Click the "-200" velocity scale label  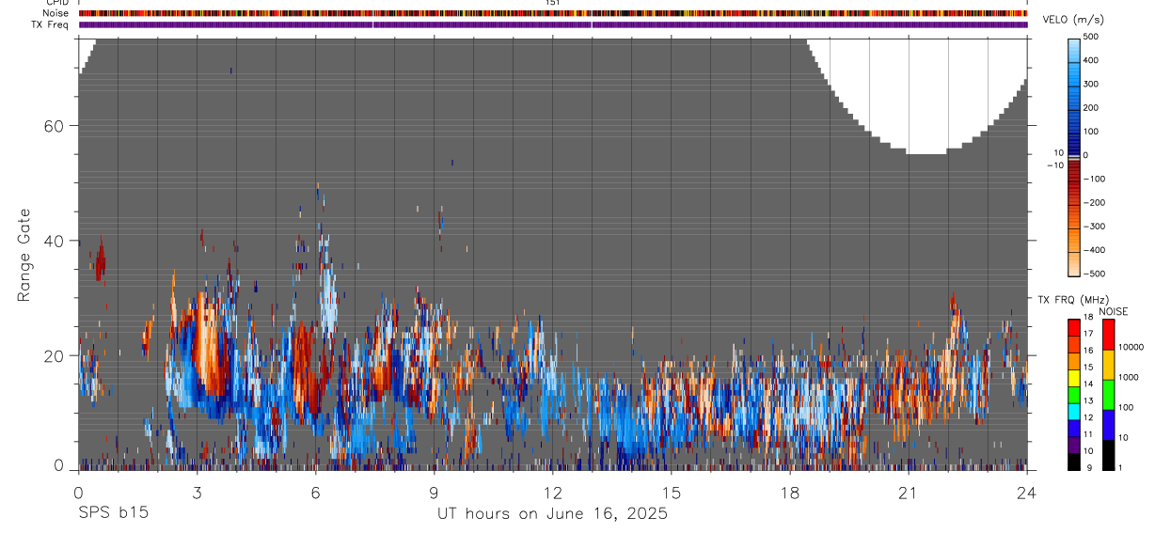coord(1096,202)
